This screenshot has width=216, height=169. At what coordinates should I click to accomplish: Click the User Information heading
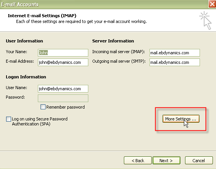(x=24, y=41)
